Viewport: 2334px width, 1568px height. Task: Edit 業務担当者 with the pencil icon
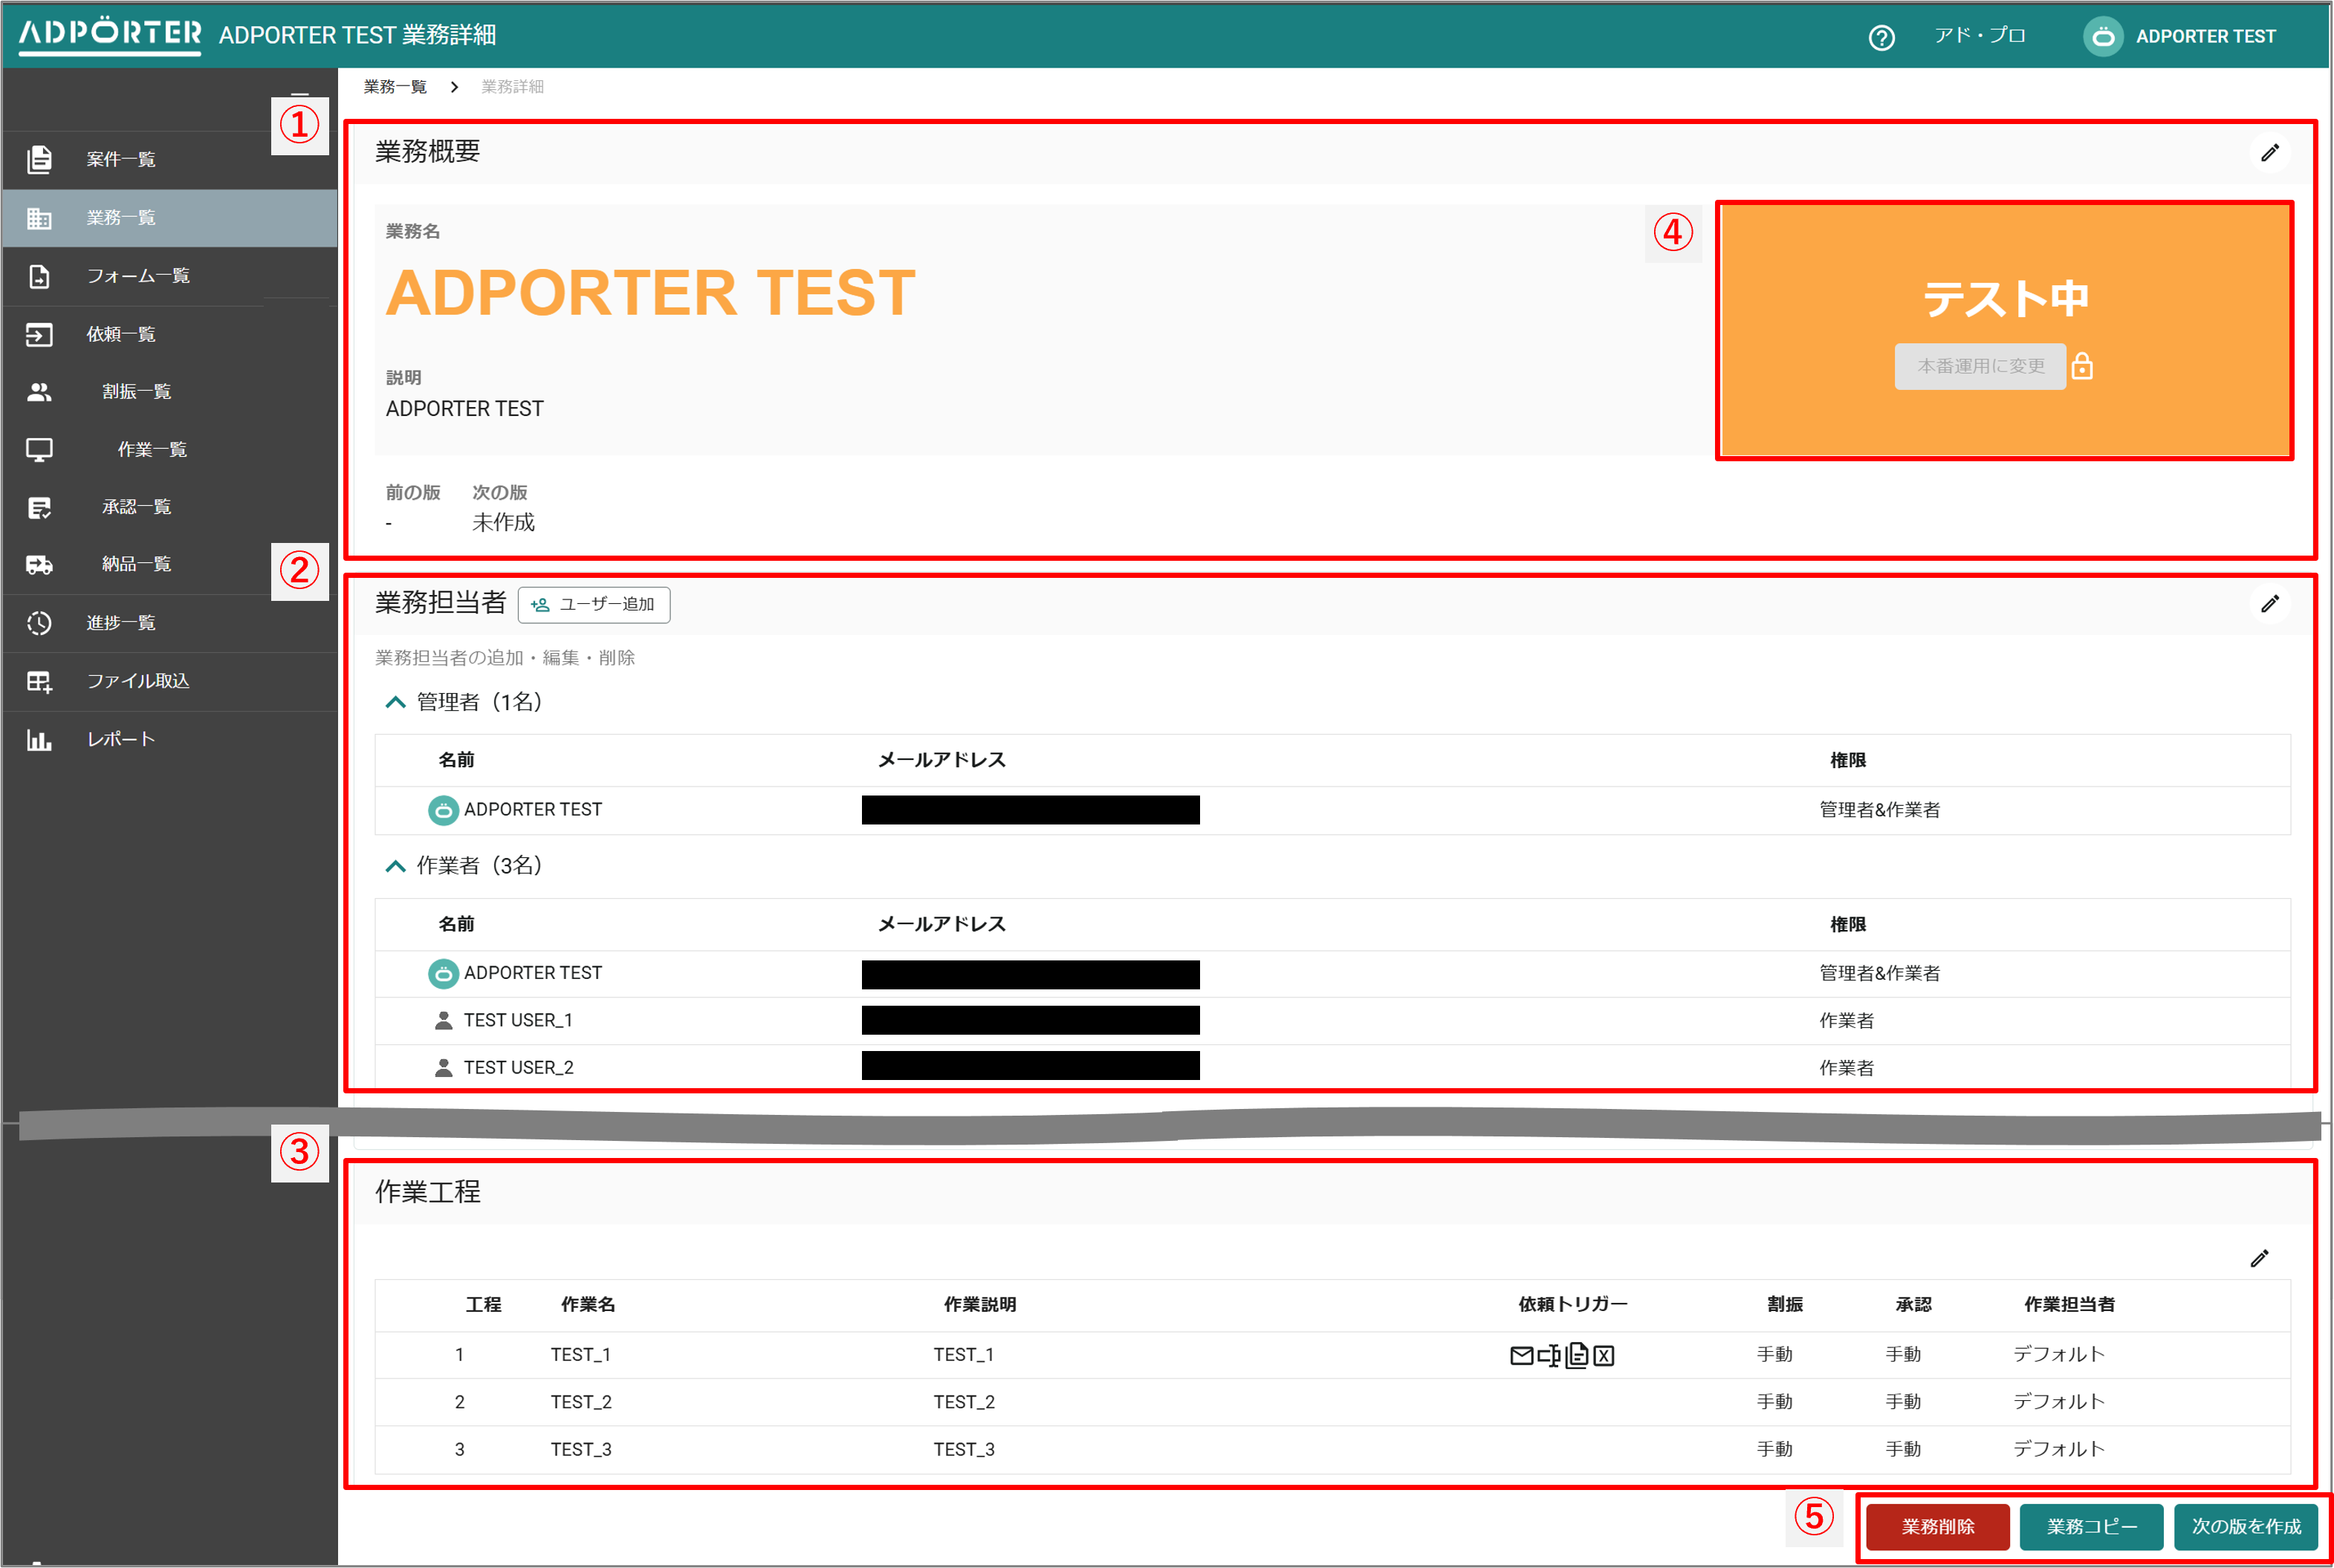2270,603
